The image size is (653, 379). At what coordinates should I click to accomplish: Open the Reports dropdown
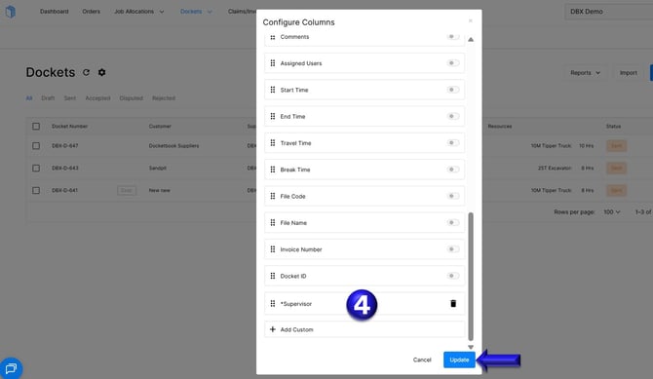(x=585, y=73)
